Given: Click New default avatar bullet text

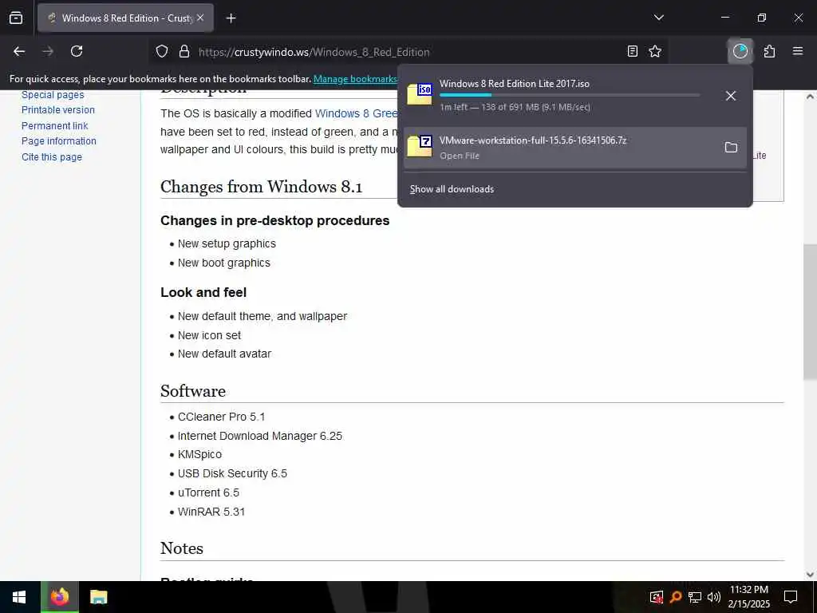Looking at the screenshot, I should click(x=224, y=354).
